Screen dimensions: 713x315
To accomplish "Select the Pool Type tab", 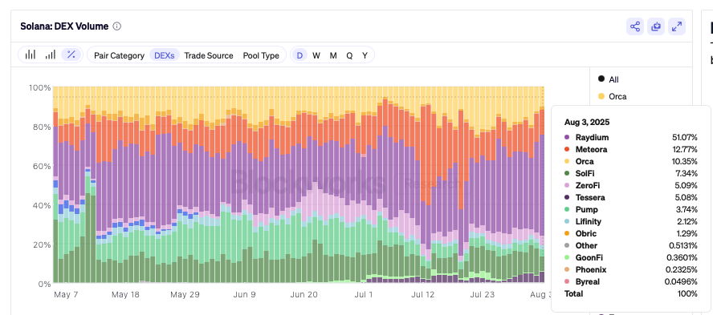I will [x=261, y=55].
